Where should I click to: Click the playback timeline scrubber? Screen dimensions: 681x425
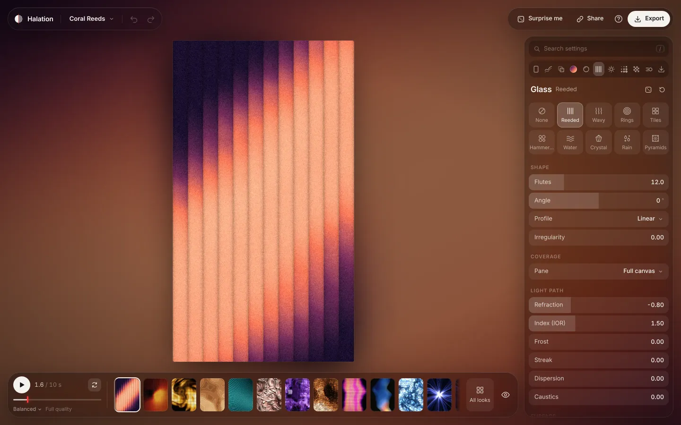coord(57,399)
